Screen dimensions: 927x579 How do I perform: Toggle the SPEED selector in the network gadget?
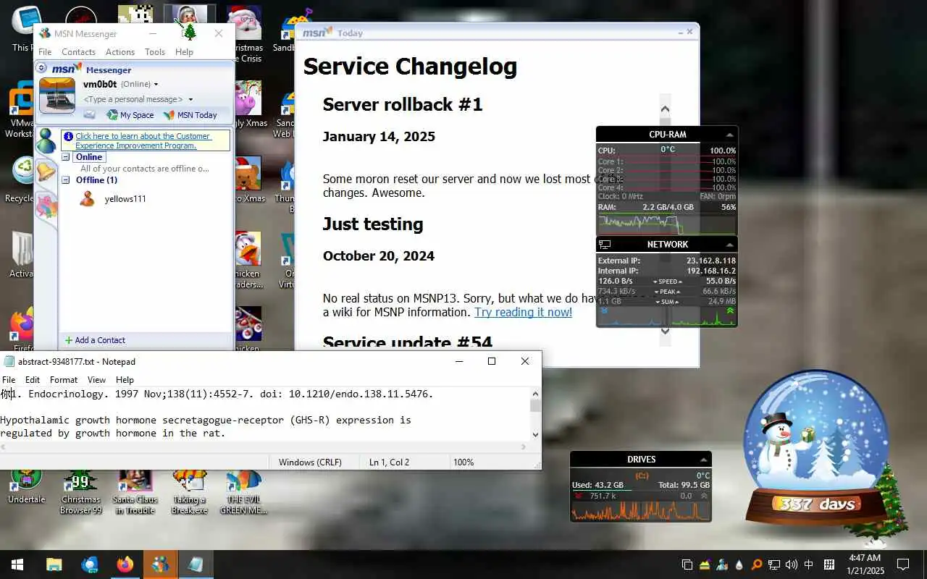pos(667,282)
